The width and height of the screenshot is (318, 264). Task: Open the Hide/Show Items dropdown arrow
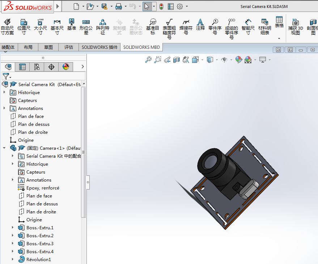pyautogui.click(x=231, y=60)
